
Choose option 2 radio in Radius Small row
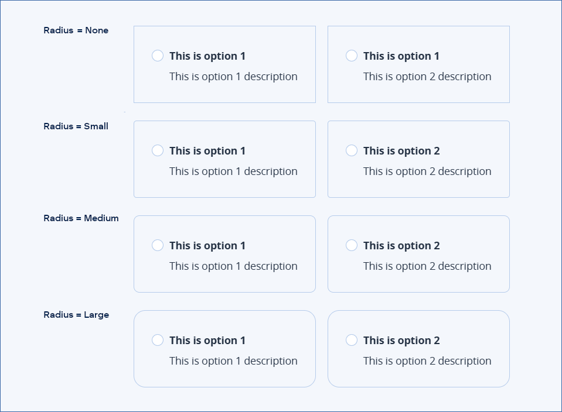(352, 151)
